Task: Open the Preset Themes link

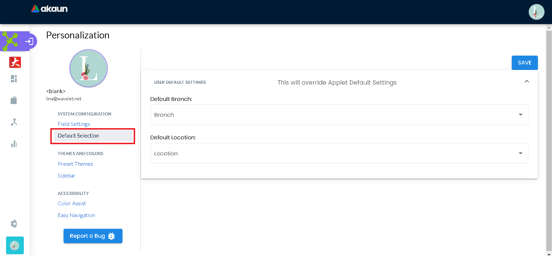Action: point(75,164)
